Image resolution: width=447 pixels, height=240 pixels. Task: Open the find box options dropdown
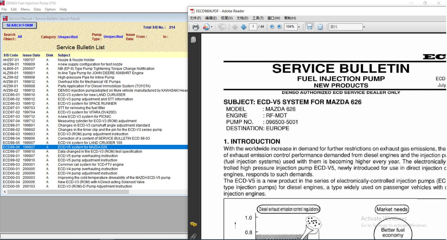tap(364, 27)
